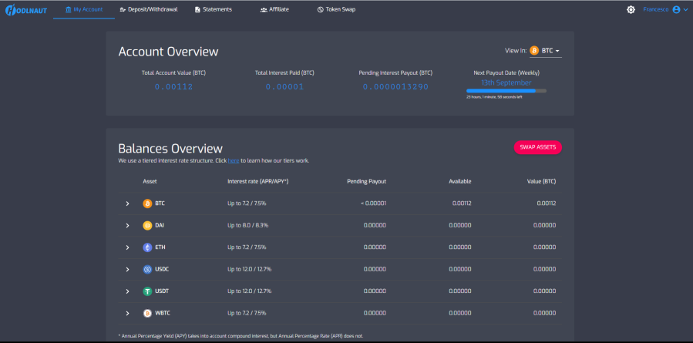
Task: Click the Affiliate people icon
Action: pyautogui.click(x=264, y=10)
